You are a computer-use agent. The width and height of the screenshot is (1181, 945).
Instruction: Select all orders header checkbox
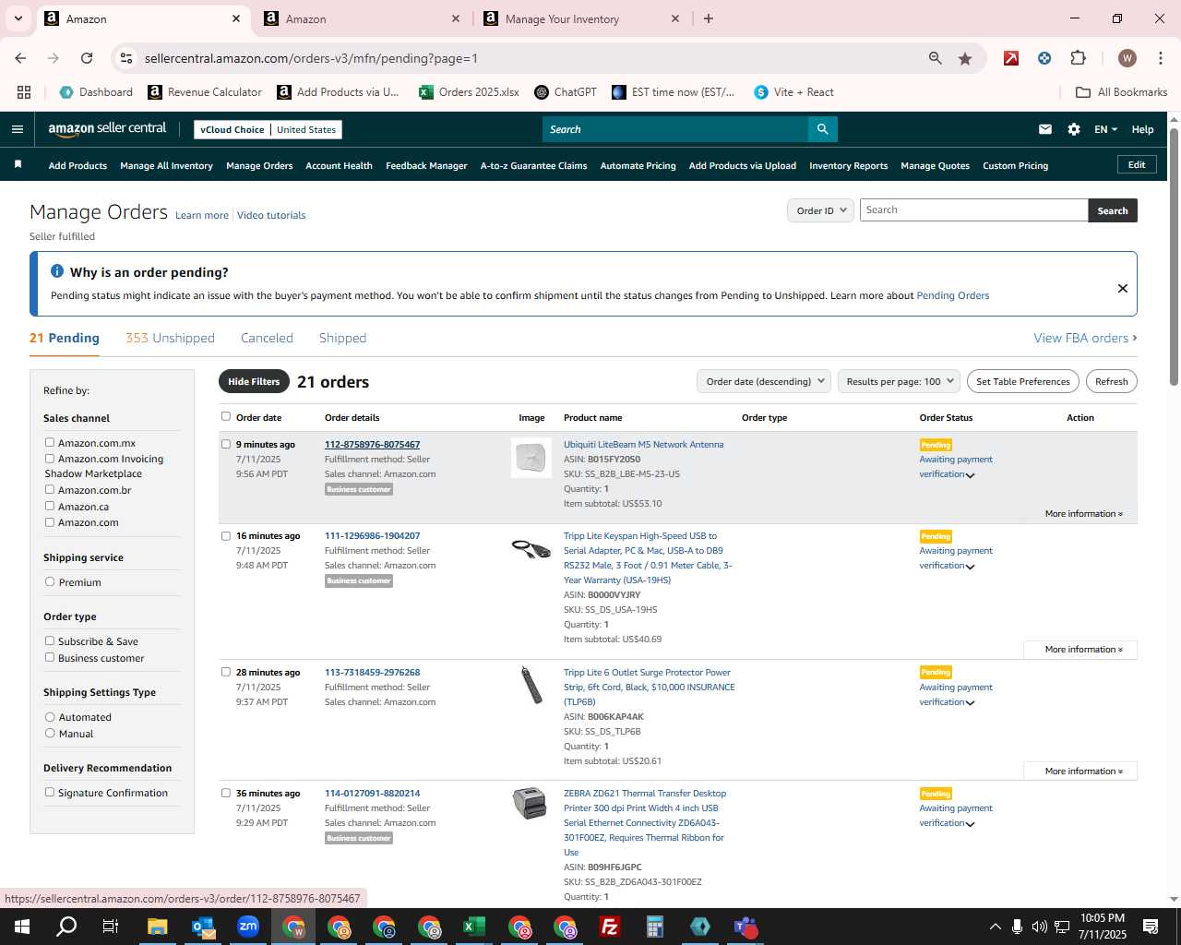coord(226,416)
